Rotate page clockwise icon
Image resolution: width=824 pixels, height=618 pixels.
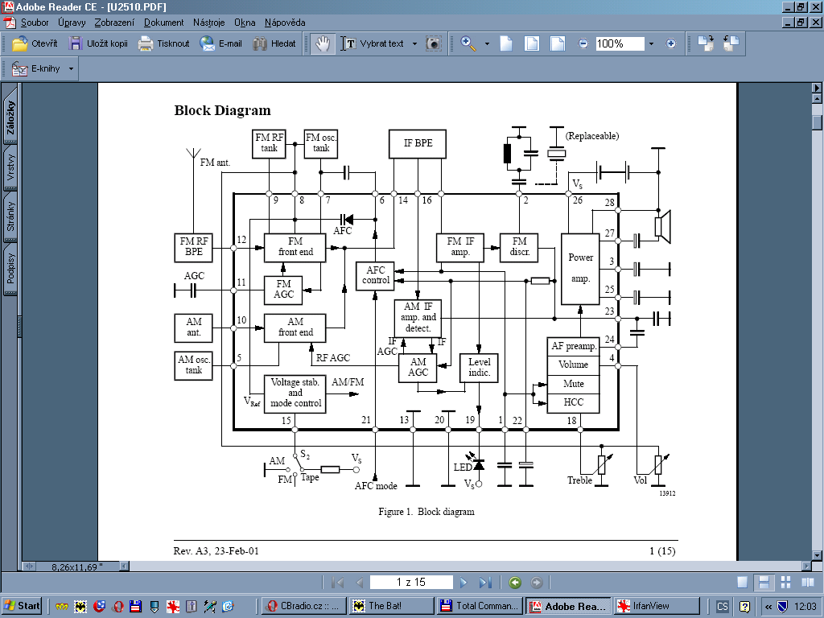pyautogui.click(x=706, y=43)
